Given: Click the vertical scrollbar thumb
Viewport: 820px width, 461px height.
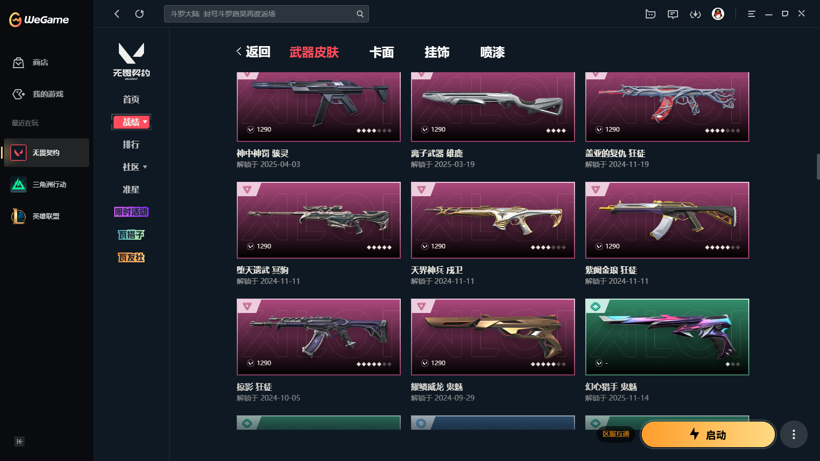Looking at the screenshot, I should [818, 166].
